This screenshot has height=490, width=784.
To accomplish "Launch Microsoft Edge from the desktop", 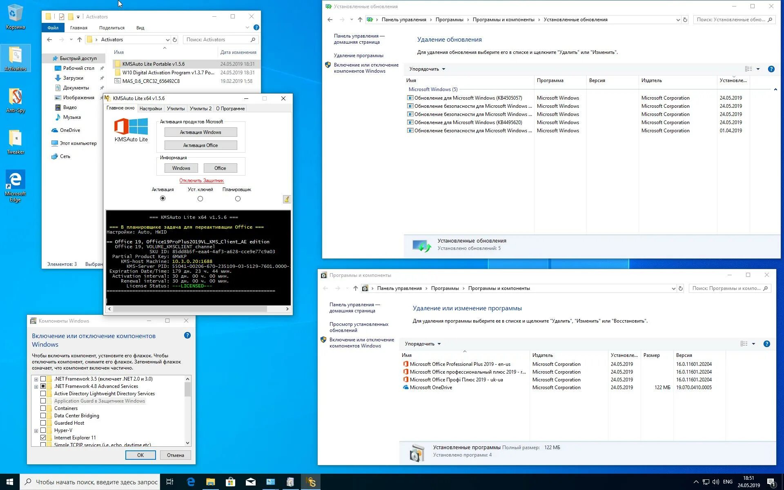I will click(15, 186).
